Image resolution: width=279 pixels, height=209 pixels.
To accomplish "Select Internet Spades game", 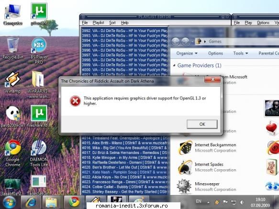I will (x=207, y=167).
